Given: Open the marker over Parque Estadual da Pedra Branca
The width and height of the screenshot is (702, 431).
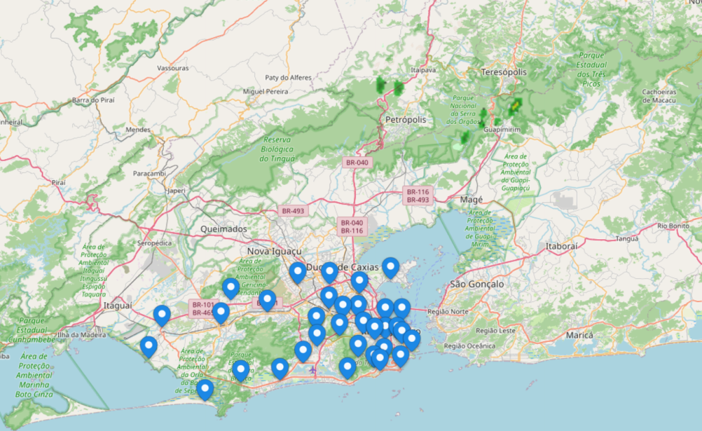Looking at the screenshot, I should point(241,371).
